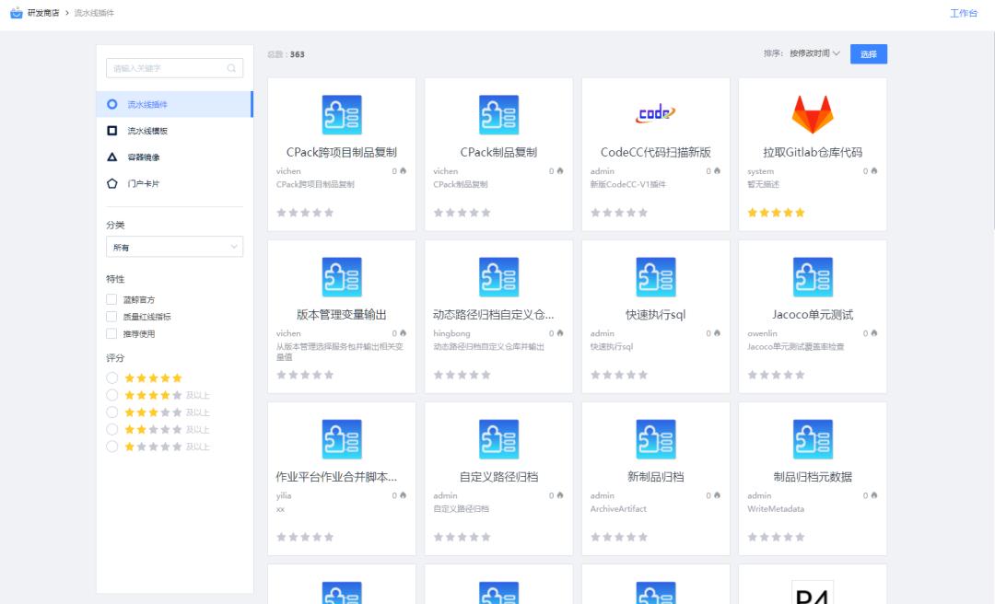The height and width of the screenshot is (604, 995).
Task: Click the CPack跨项目制品复制 plugin icon
Action: (341, 114)
